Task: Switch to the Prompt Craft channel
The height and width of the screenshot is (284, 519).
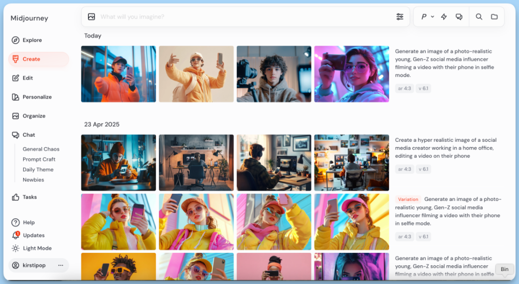Action: (x=38, y=159)
